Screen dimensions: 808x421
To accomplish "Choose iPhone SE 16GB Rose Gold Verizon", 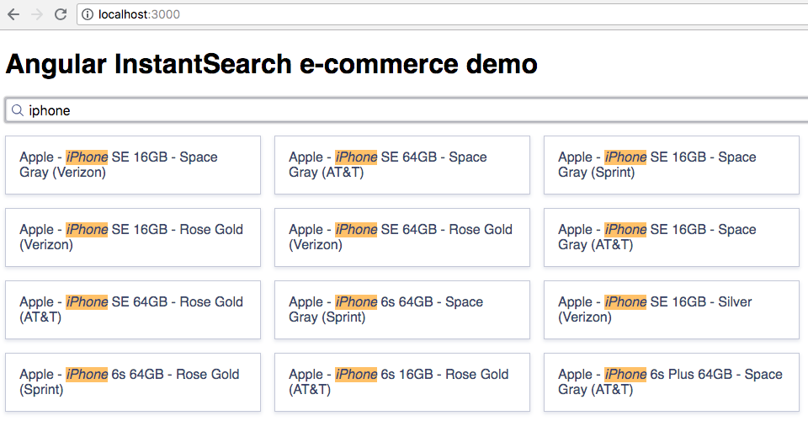I will (x=132, y=237).
